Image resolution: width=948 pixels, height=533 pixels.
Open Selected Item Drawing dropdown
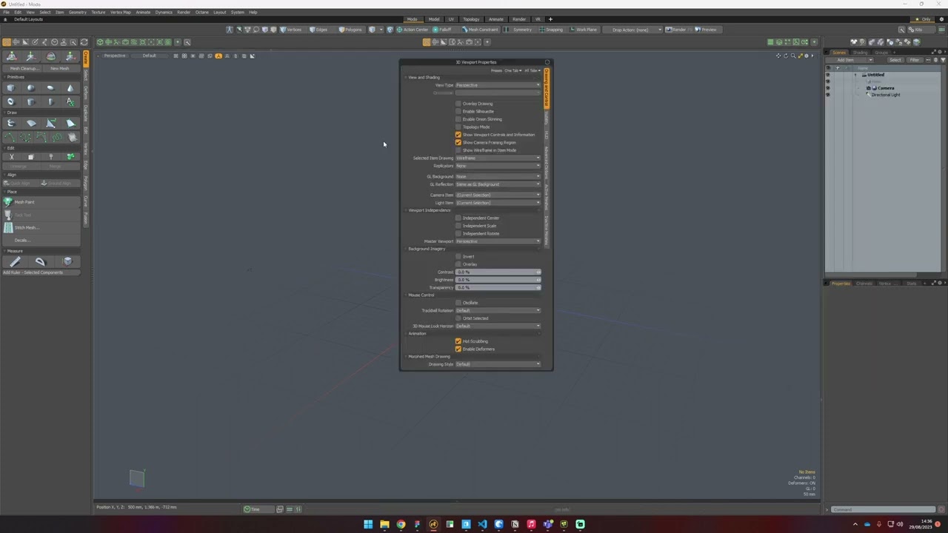pos(498,158)
